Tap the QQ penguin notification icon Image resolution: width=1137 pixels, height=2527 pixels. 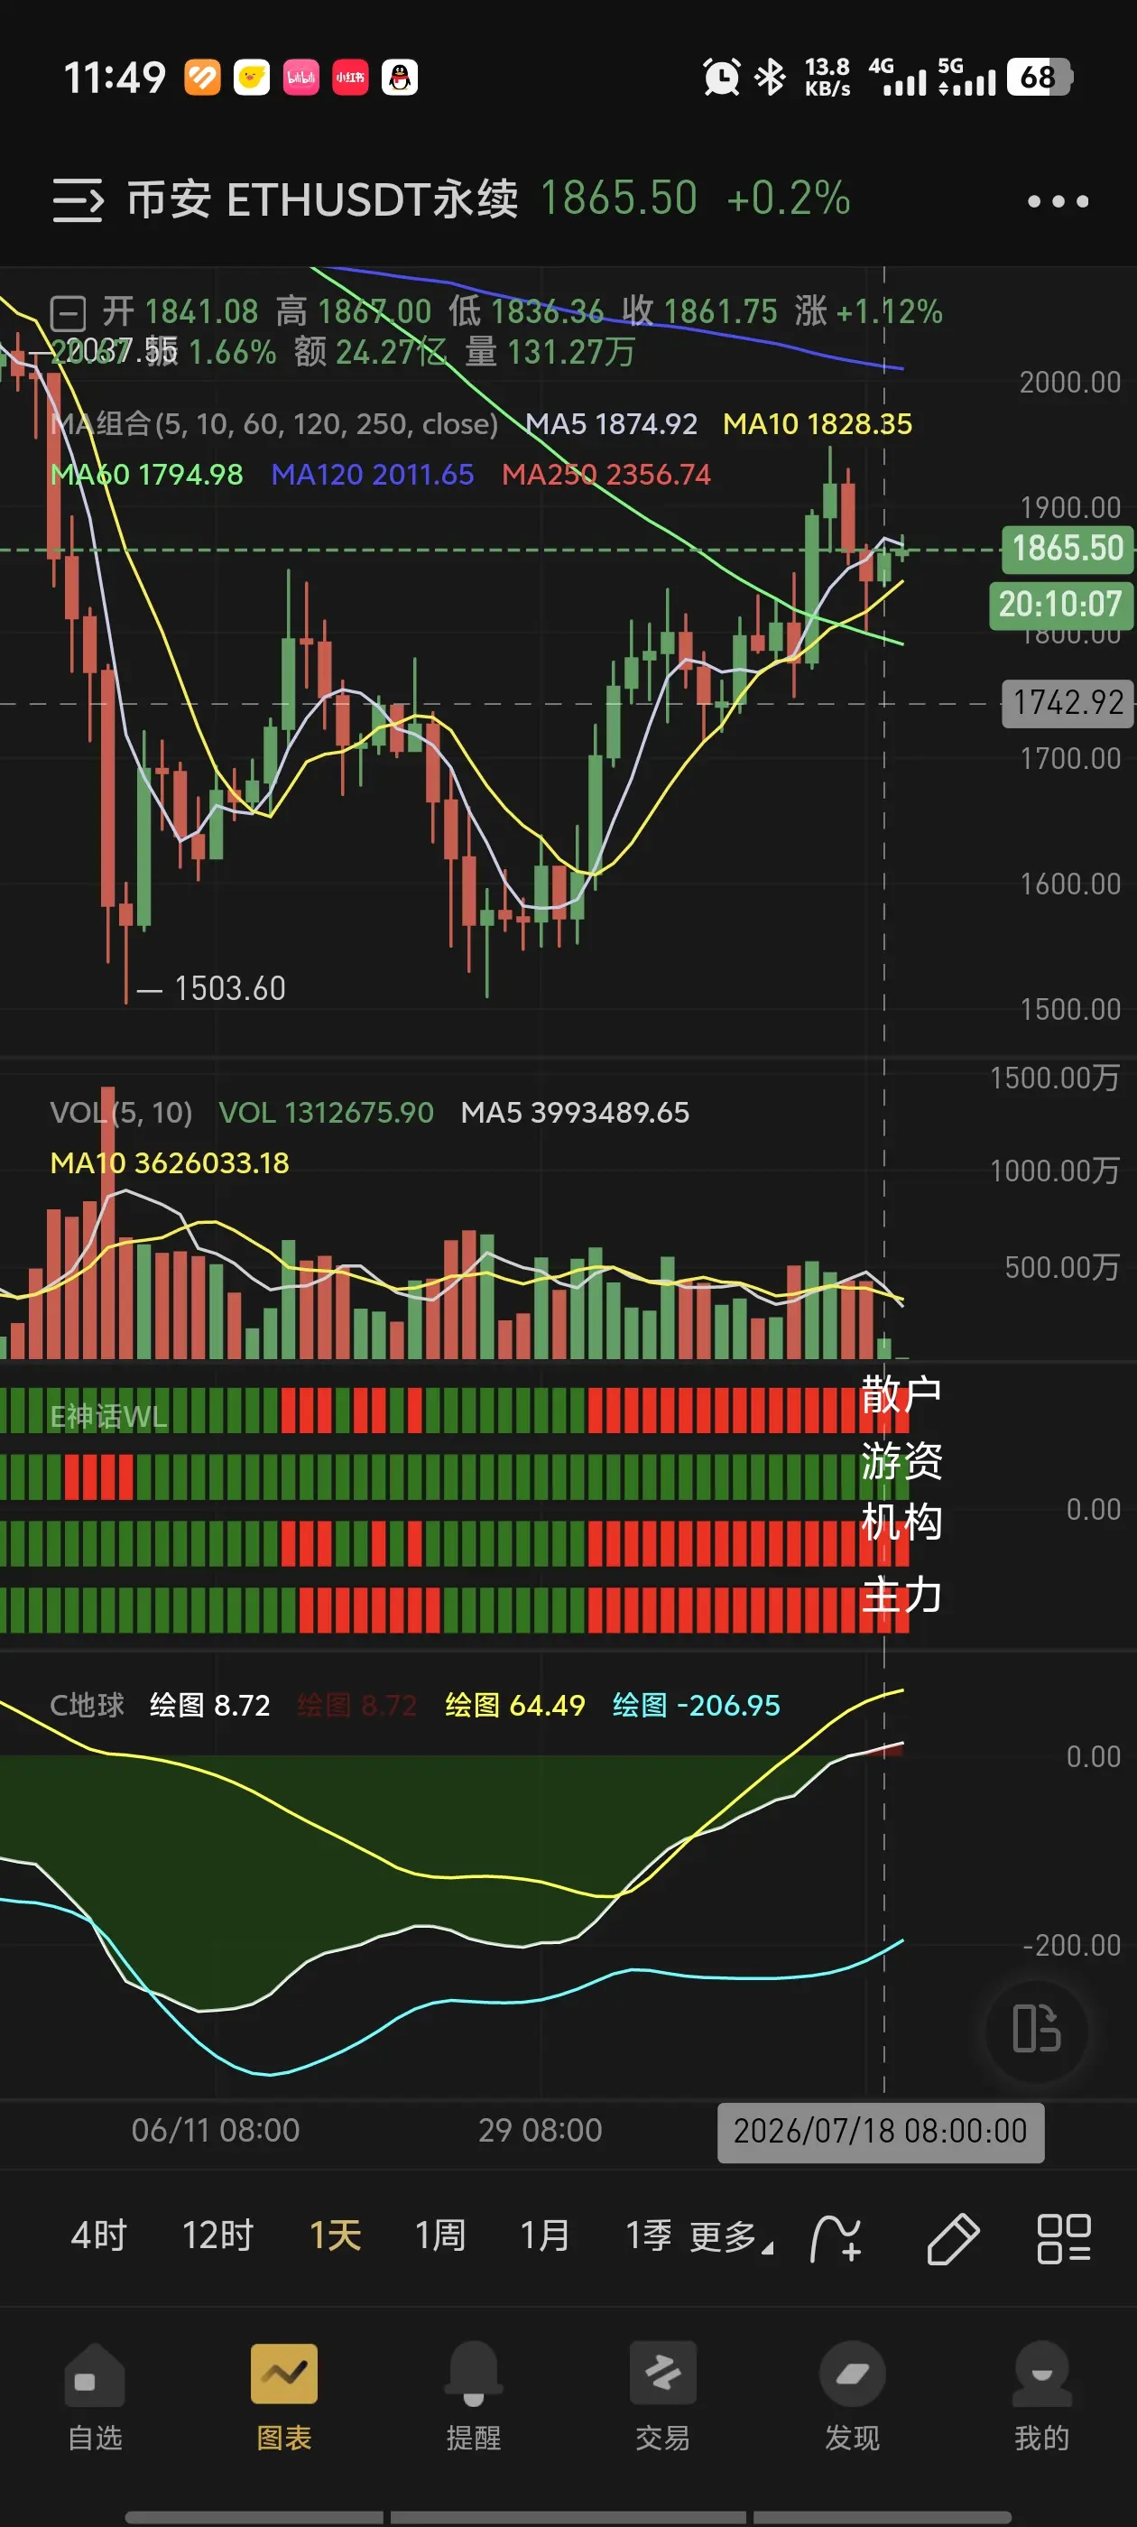click(399, 78)
